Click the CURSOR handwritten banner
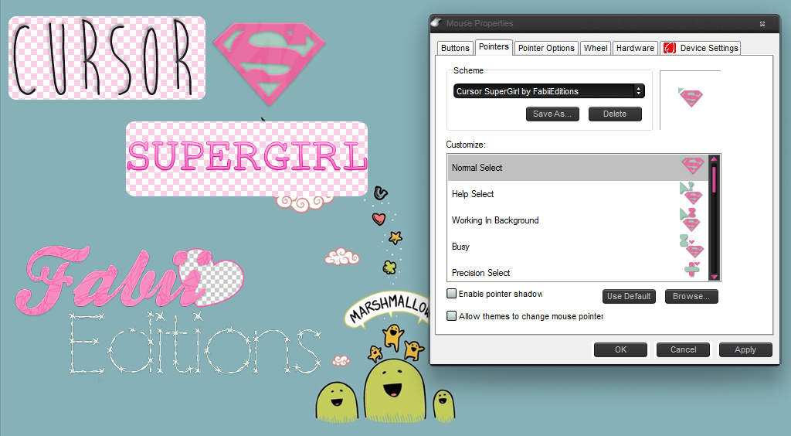 tap(107, 58)
